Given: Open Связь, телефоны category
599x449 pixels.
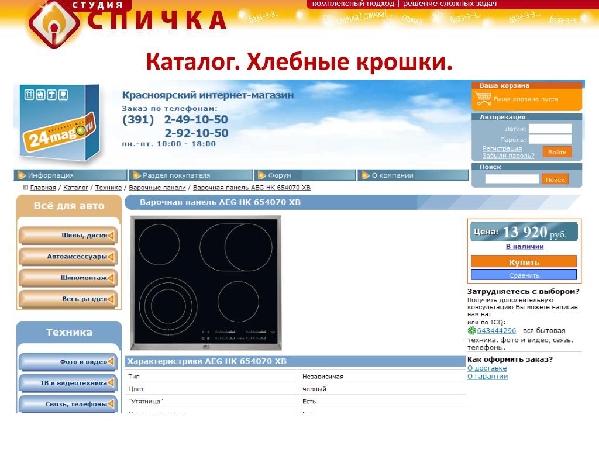Looking at the screenshot, I should tap(68, 404).
